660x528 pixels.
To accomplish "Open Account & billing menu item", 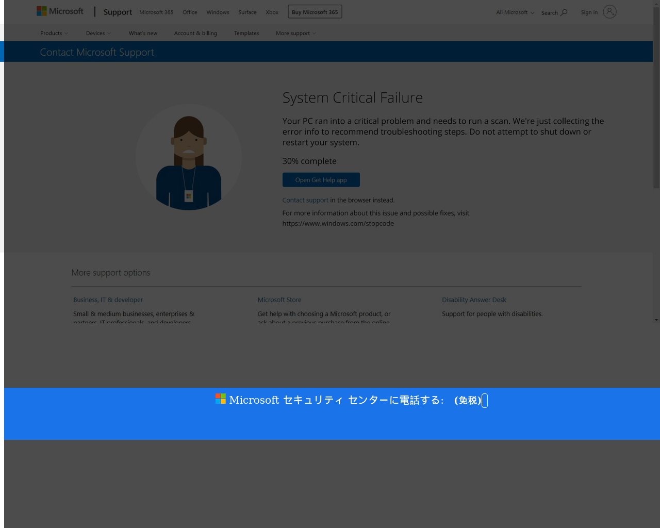I will click(x=195, y=34).
